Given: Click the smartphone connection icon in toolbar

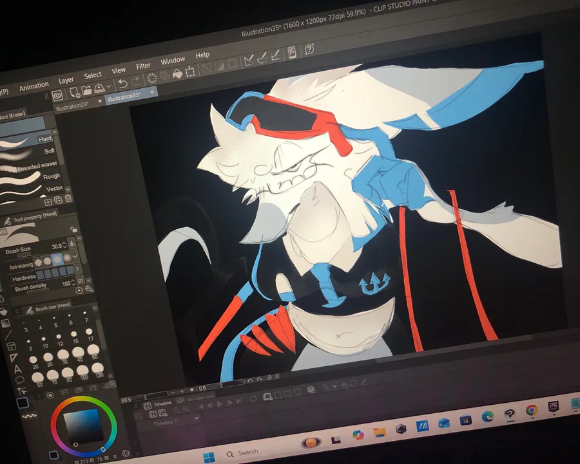Looking at the screenshot, I should tap(292, 53).
